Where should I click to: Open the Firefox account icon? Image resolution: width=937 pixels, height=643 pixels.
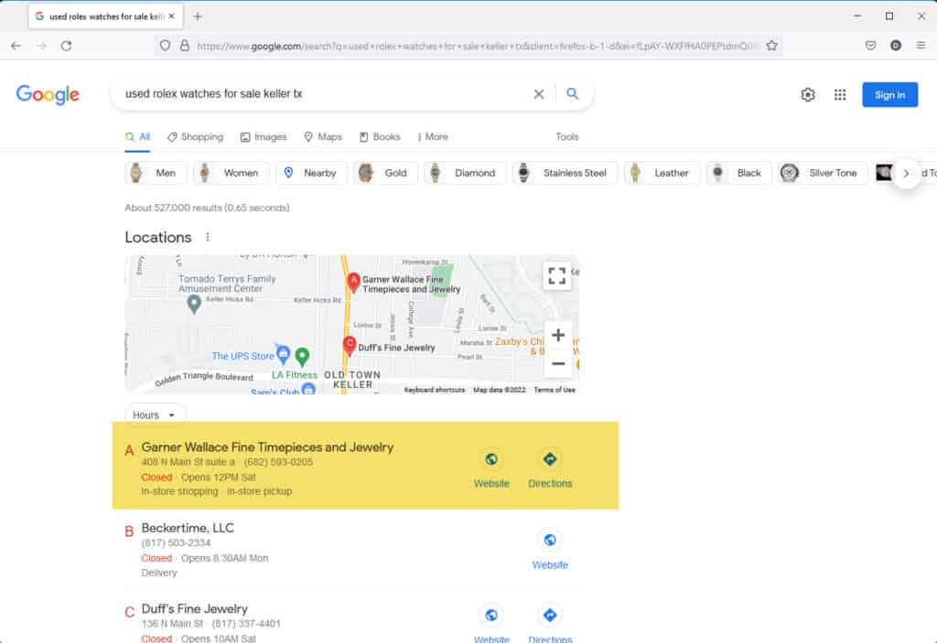tap(895, 46)
